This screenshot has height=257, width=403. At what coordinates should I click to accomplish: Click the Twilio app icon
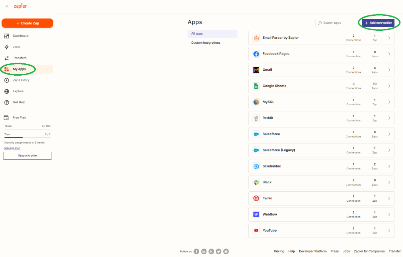[256, 198]
